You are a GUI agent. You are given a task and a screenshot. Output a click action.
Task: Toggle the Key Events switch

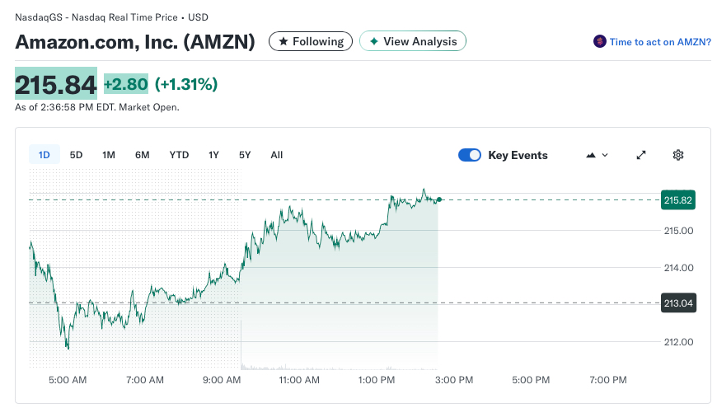(470, 155)
